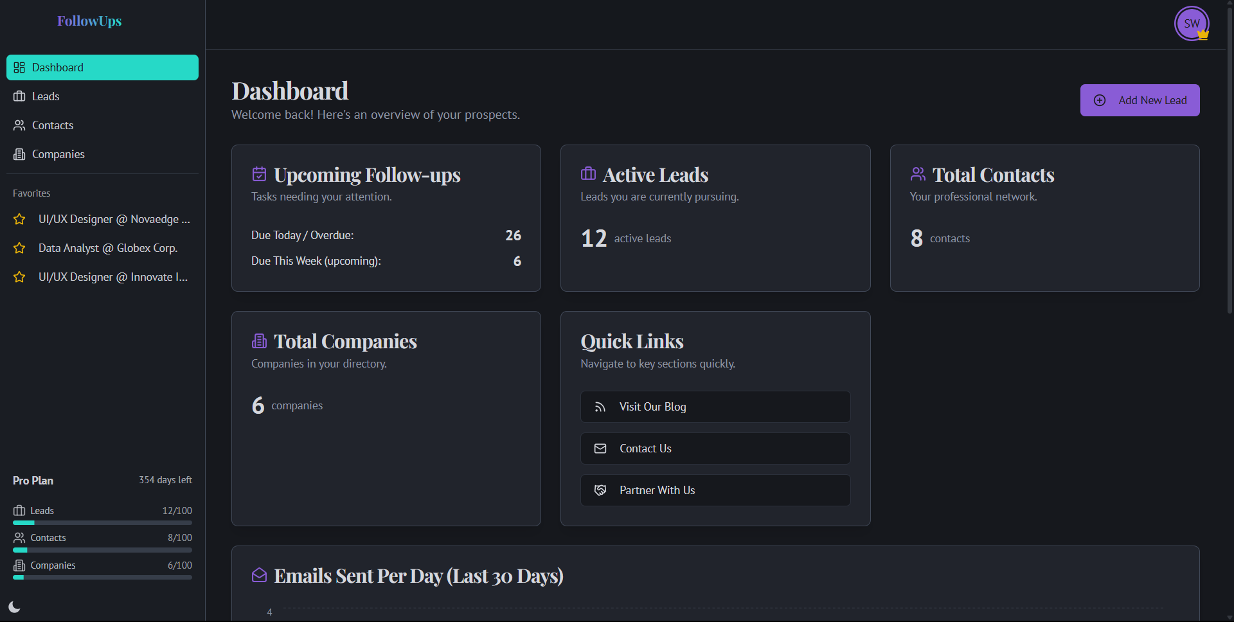This screenshot has height=622, width=1234.
Task: Click the briefcase icon by Active Leads heading
Action: (588, 173)
